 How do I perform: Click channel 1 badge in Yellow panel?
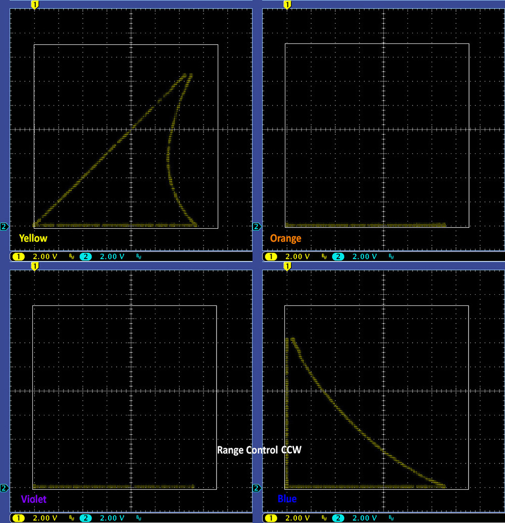(18, 256)
